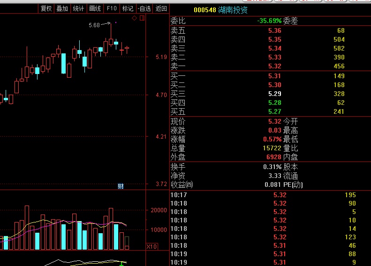This screenshot has height=266, width=371.
Task: Click the 标记 mark button
Action: [x=128, y=8]
